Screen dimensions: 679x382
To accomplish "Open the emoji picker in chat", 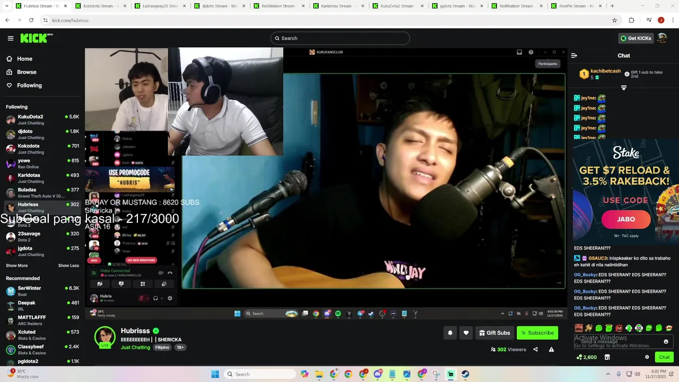I will point(666,342).
